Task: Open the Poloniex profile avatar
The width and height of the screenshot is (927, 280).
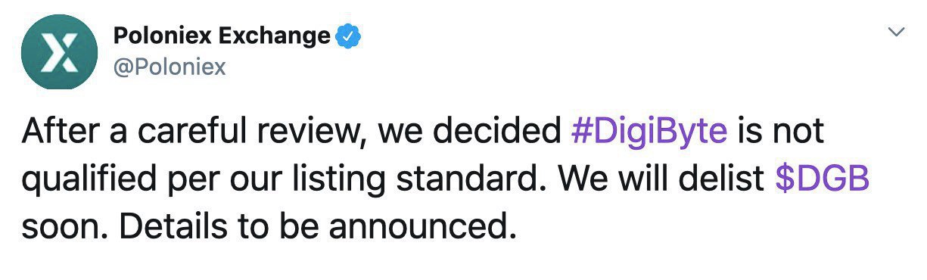Action: click(x=59, y=52)
